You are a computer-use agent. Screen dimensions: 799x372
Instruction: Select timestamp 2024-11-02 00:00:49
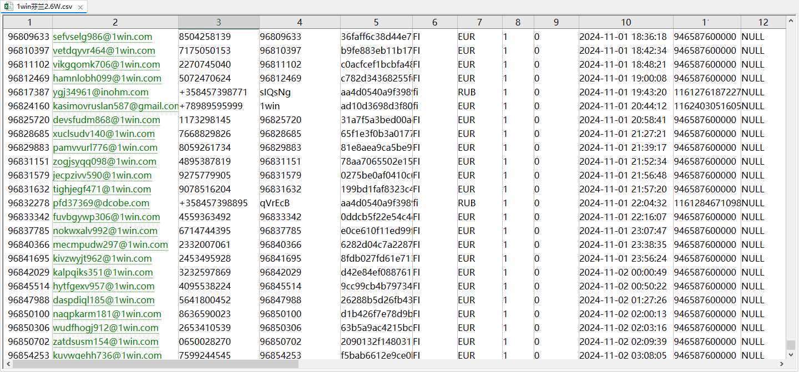point(626,272)
